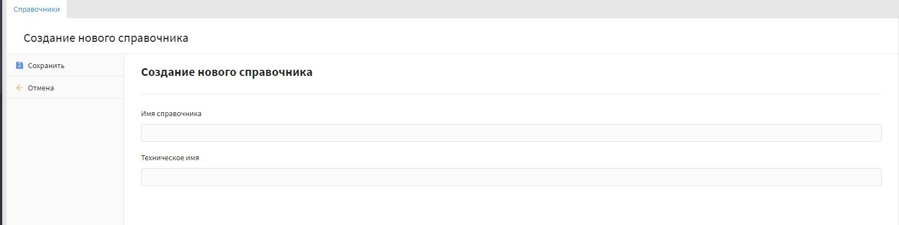Focus the Техническое имя text field
The image size is (899, 225).
tap(510, 177)
